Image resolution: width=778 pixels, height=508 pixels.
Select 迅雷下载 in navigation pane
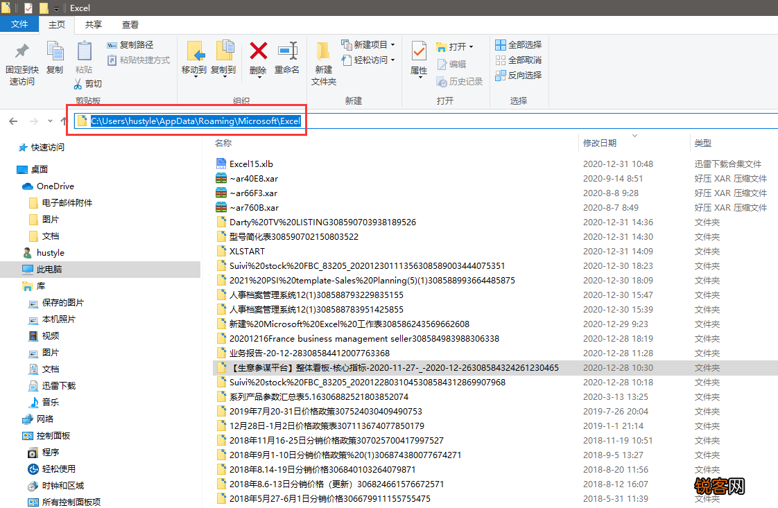pos(52,386)
